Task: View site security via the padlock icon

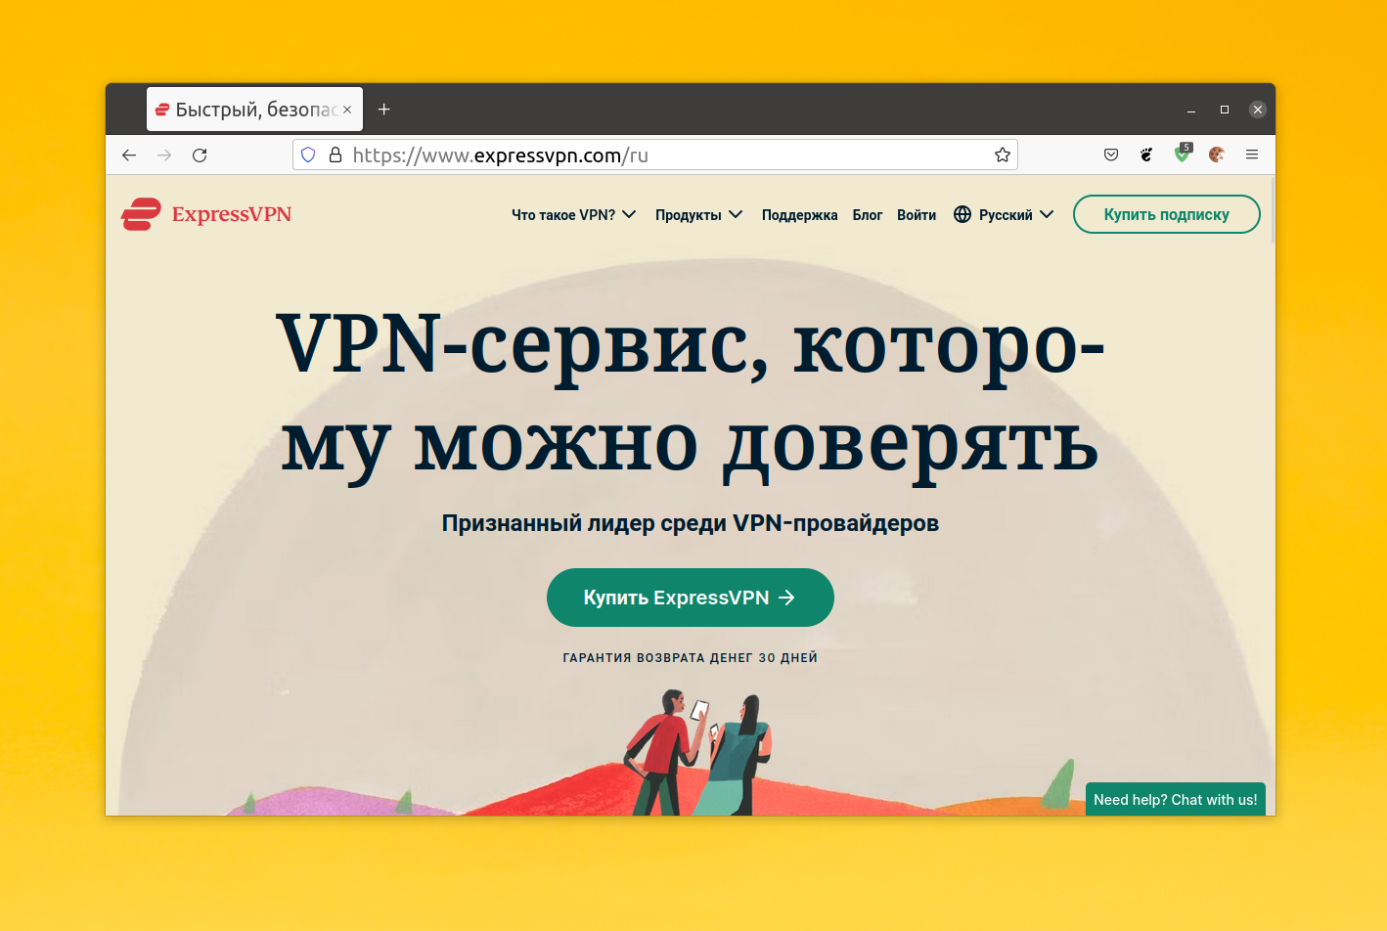Action: (x=335, y=155)
